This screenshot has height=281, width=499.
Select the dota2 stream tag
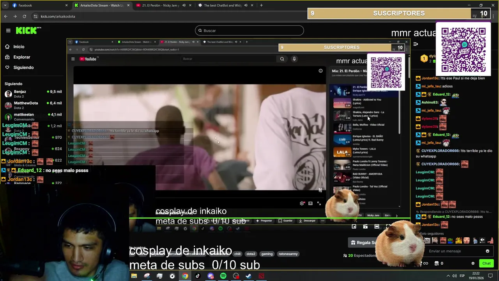251,254
